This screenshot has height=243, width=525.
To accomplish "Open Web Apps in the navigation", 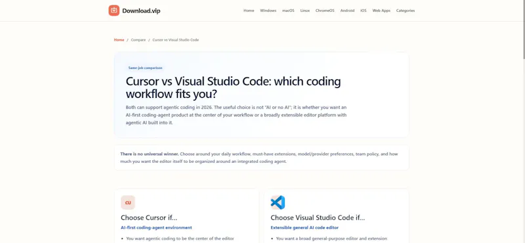I will tap(381, 11).
